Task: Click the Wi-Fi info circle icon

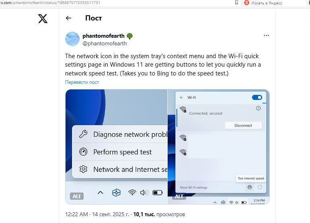Action: (258, 108)
